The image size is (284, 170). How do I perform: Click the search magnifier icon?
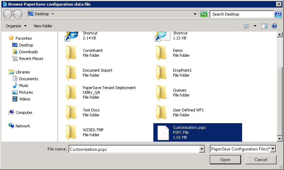[x=278, y=14]
